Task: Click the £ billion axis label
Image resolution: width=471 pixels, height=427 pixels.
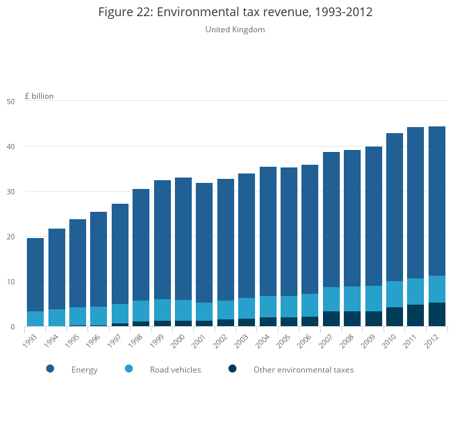Action: (39, 96)
